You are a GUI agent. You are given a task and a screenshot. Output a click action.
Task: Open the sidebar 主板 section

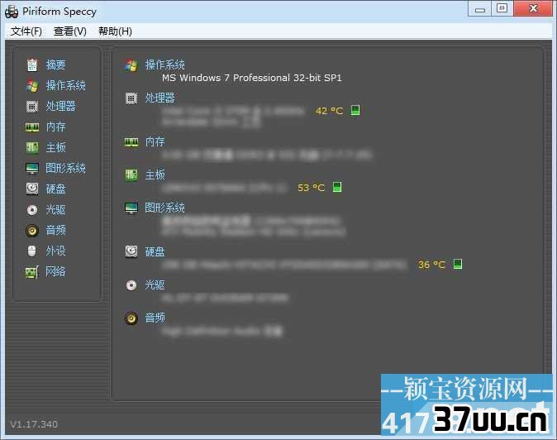[x=55, y=147]
